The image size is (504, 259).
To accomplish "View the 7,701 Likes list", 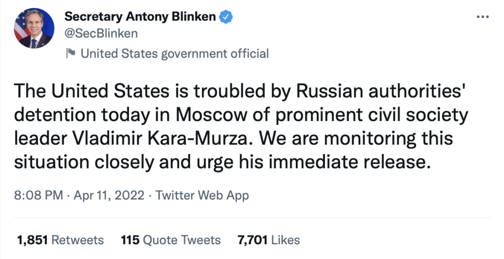I will point(269,240).
